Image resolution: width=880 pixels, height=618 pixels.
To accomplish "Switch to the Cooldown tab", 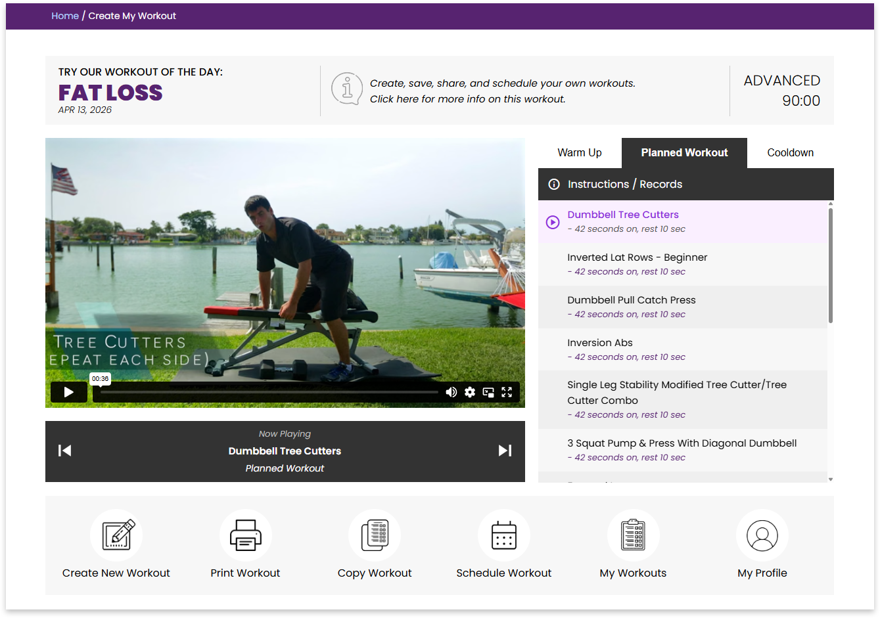I will click(790, 152).
